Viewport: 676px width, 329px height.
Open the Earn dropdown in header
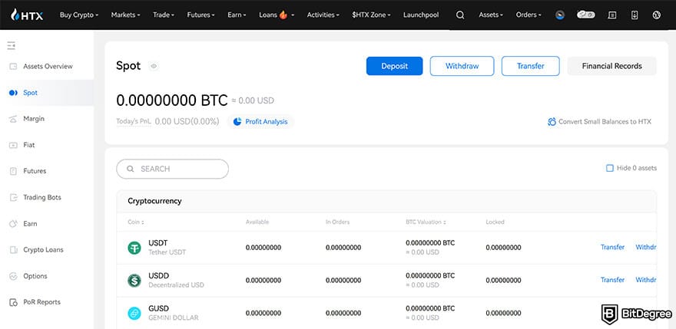[237, 15]
